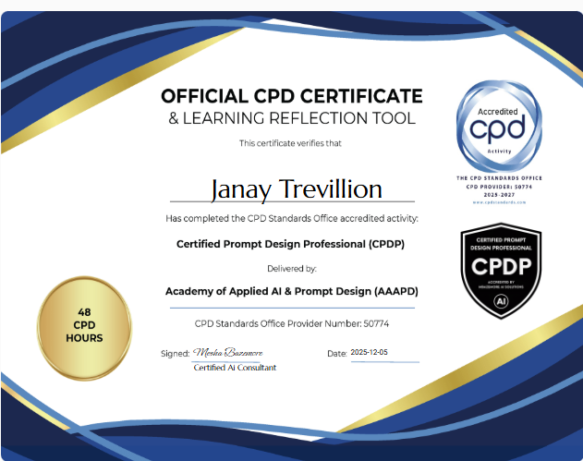This screenshot has width=583, height=461.
Task: Click the date value 2025-12-05
Action: tap(370, 352)
